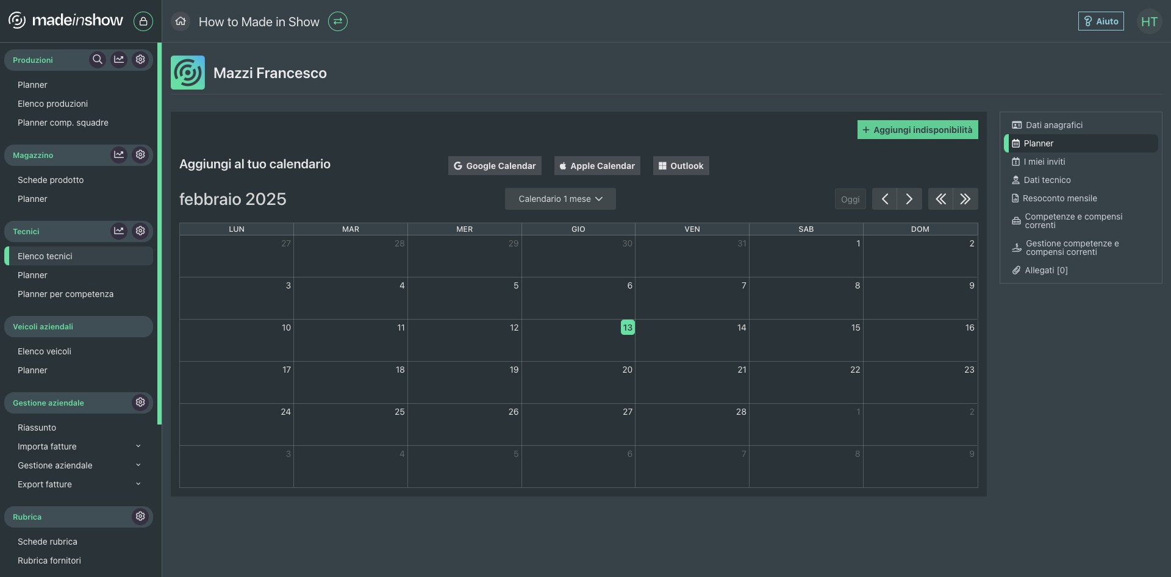Viewport: 1171px width, 577px height.
Task: Click Gestione aziendale section gear icon
Action: point(140,403)
